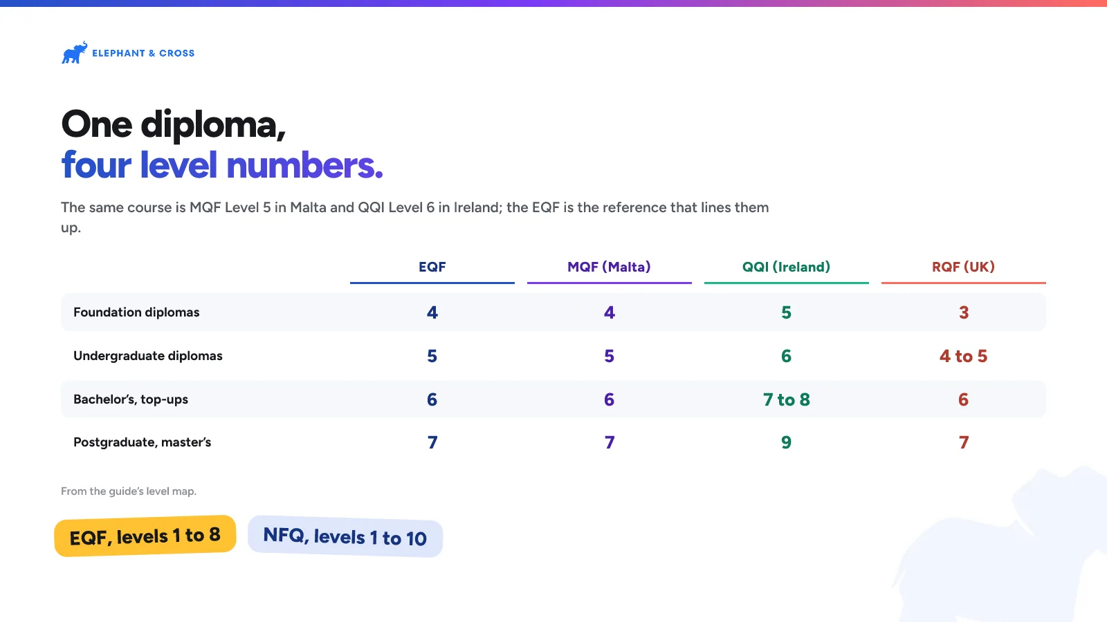Click the MQF value 5 for Undergraduate diplomas
1107x622 pixels.
point(610,356)
